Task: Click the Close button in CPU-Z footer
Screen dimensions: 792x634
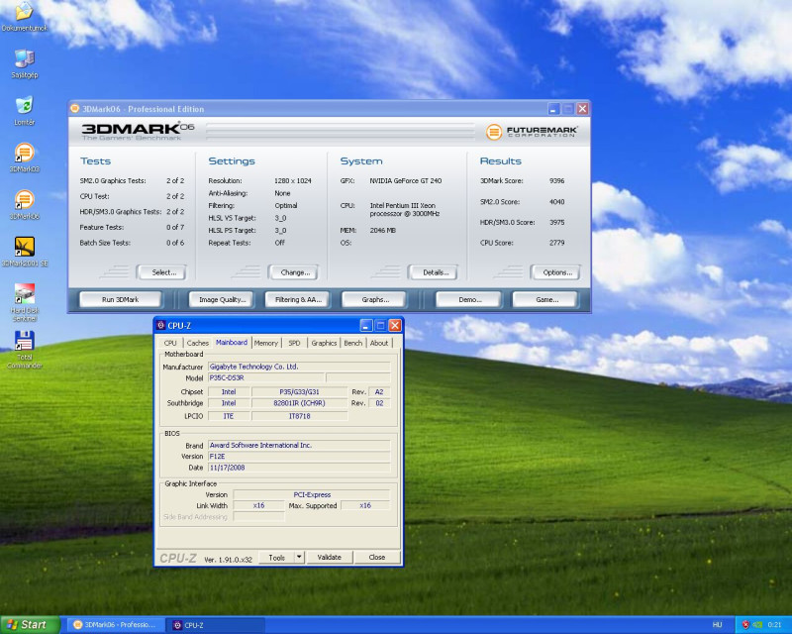Action: (377, 557)
